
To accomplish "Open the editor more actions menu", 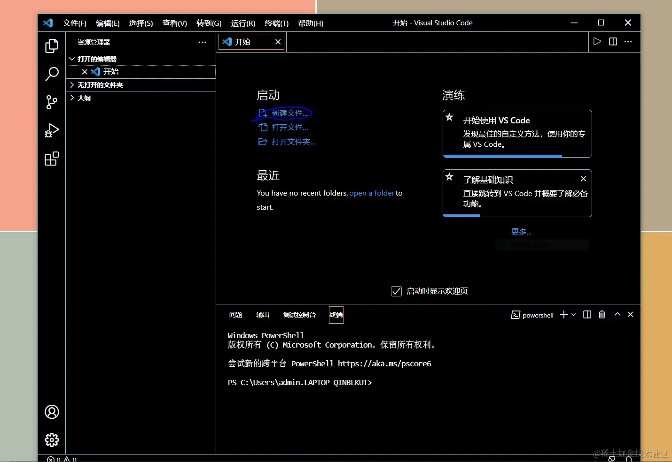I will pyautogui.click(x=628, y=41).
